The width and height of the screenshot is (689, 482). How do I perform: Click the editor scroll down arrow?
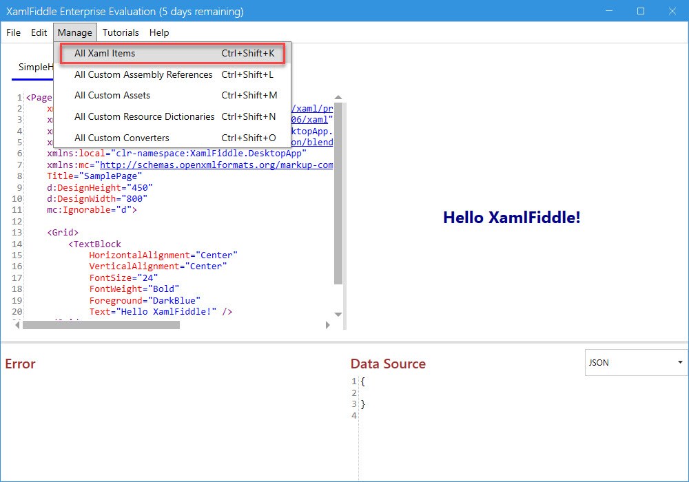pyautogui.click(x=338, y=314)
